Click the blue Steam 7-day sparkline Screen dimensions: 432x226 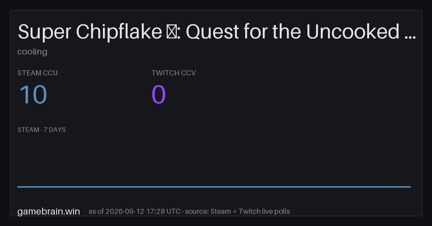[x=214, y=187]
